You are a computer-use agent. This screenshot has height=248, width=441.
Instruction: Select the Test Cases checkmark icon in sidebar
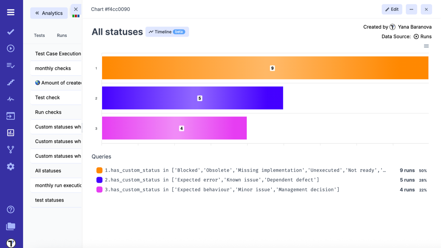click(x=11, y=31)
